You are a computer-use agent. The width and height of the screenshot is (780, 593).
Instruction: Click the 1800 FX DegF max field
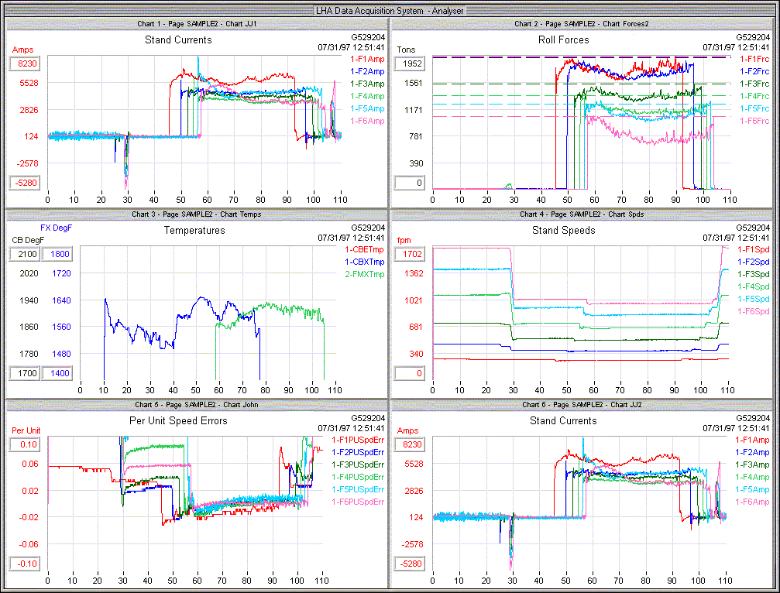(57, 254)
